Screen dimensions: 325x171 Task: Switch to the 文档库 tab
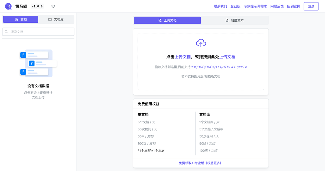[x=56, y=19]
